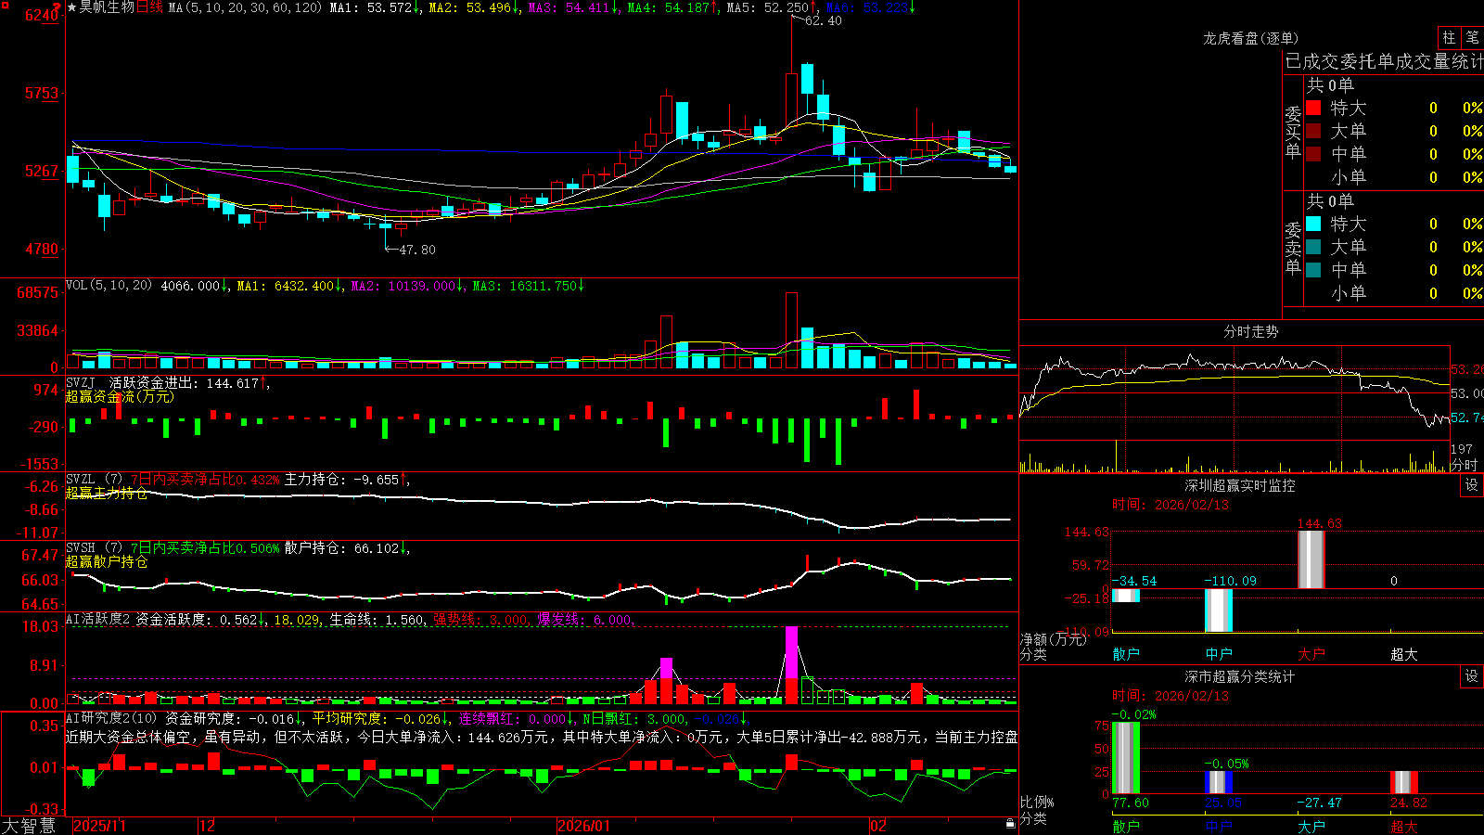Click the 委卖单 section label
This screenshot has height=835, width=1484.
1293,249
